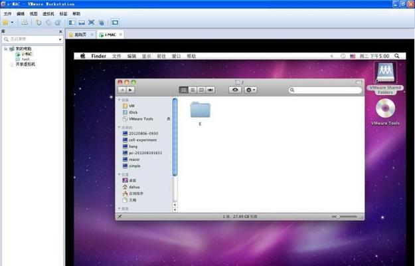Close the VMware library panel

click(60, 31)
